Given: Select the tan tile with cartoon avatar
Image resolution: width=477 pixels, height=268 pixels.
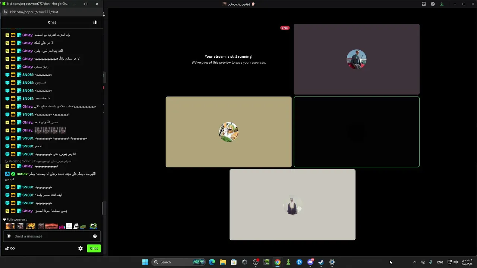Looking at the screenshot, I should 228,132.
